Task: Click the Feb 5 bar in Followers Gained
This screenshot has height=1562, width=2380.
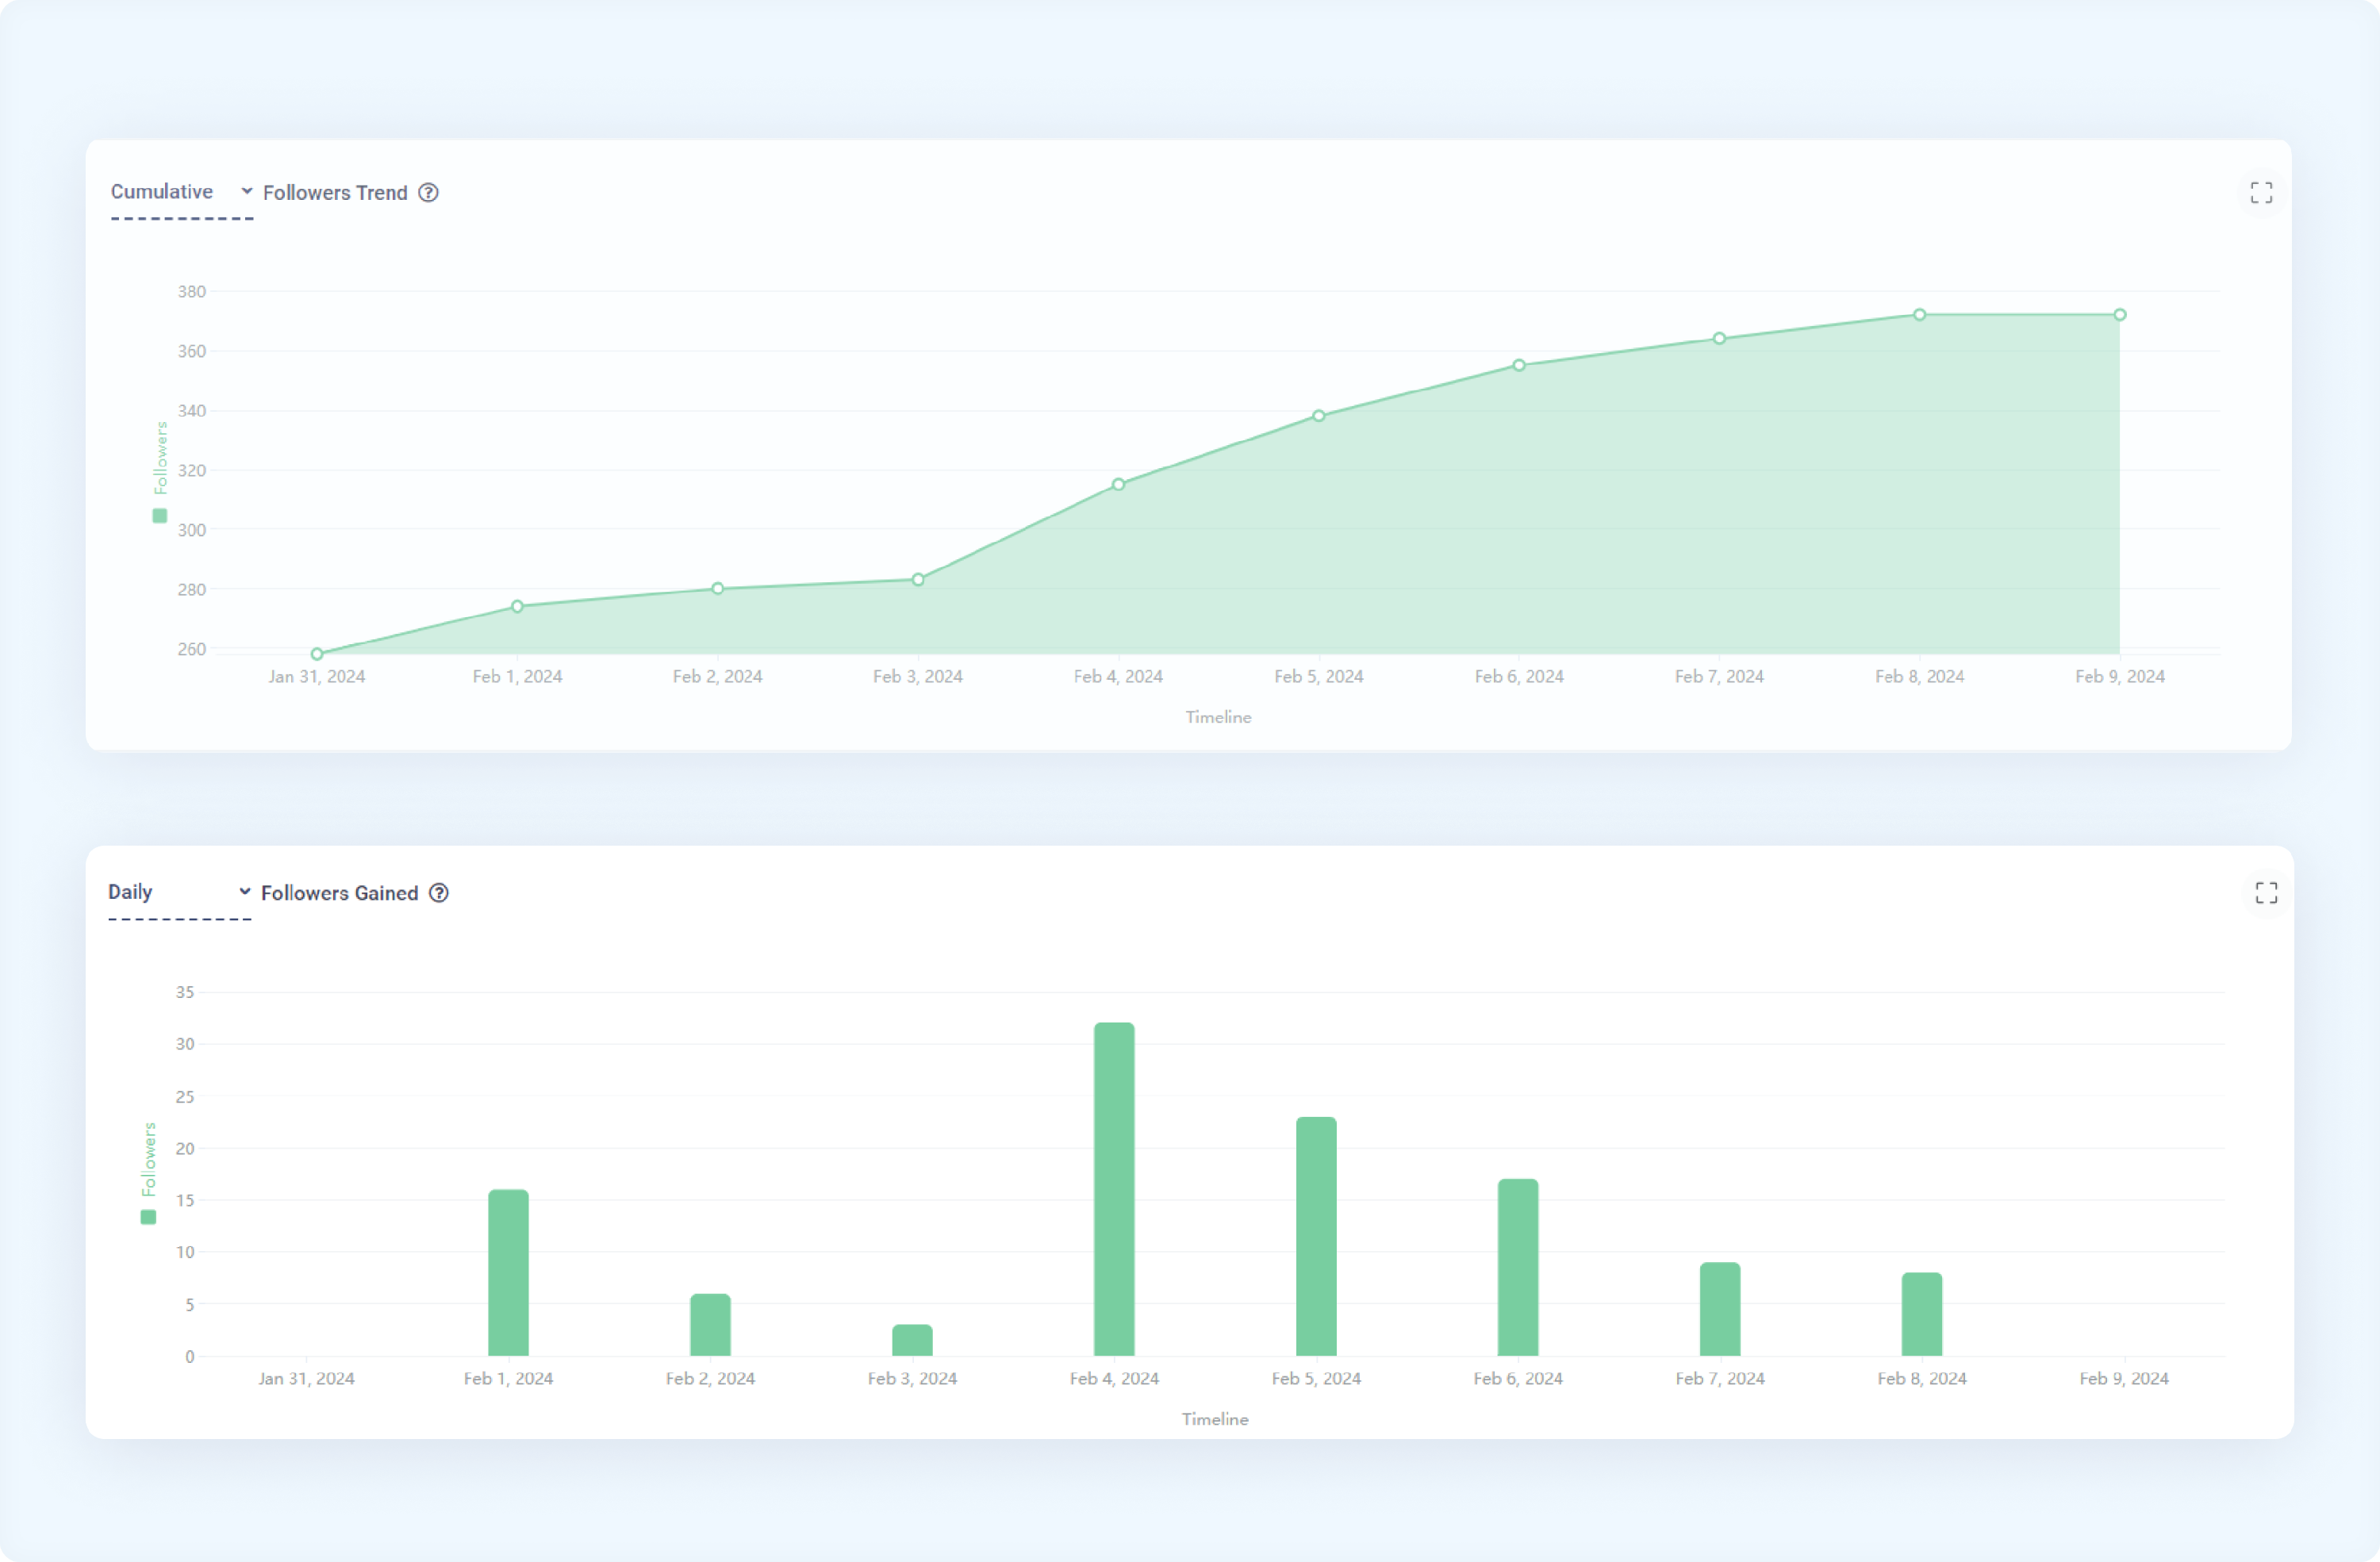Action: (x=1316, y=1236)
